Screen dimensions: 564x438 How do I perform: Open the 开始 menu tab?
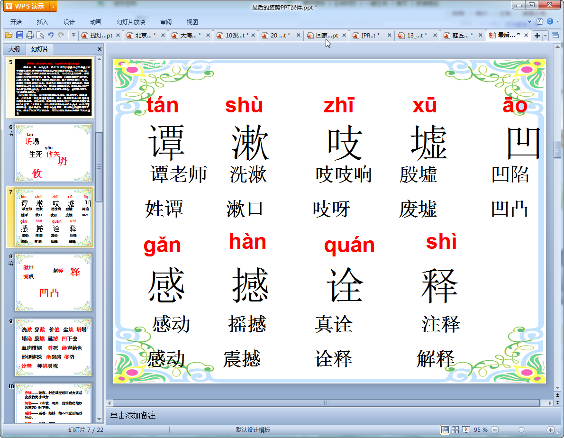click(x=16, y=22)
